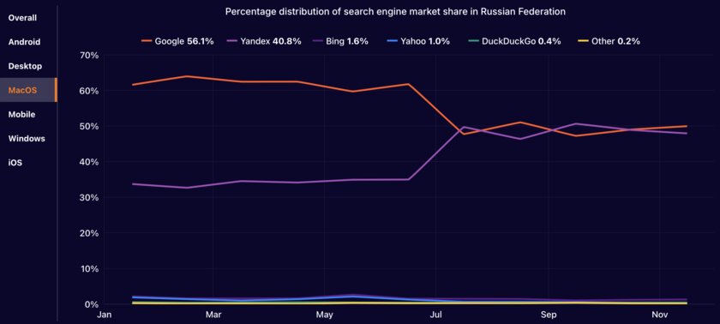Toggle the Google series in the legend
Screen dimensions: 720x324
177,41
